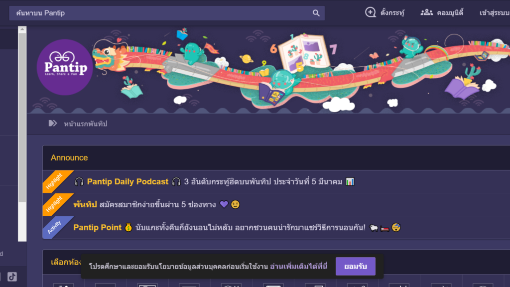Click the sidebar scrollbar up arrow
Image resolution: width=510 pixels, height=287 pixels.
click(22, 29)
